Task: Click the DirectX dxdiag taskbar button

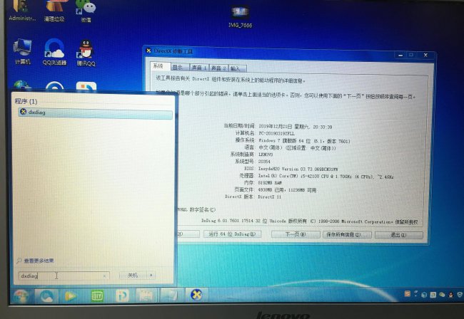Action: pos(196,295)
